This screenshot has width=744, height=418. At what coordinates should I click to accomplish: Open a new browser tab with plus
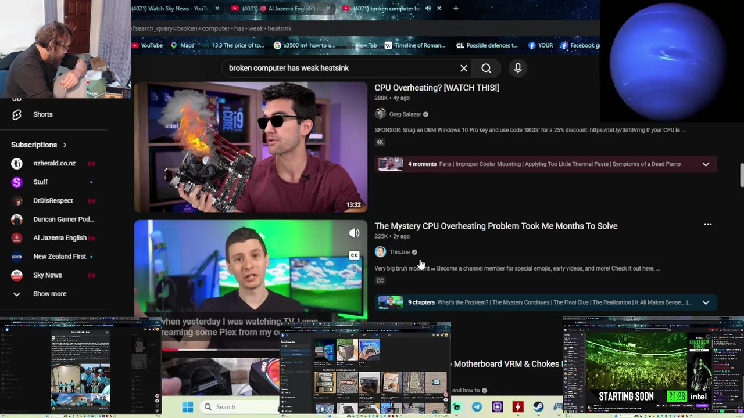click(x=456, y=8)
